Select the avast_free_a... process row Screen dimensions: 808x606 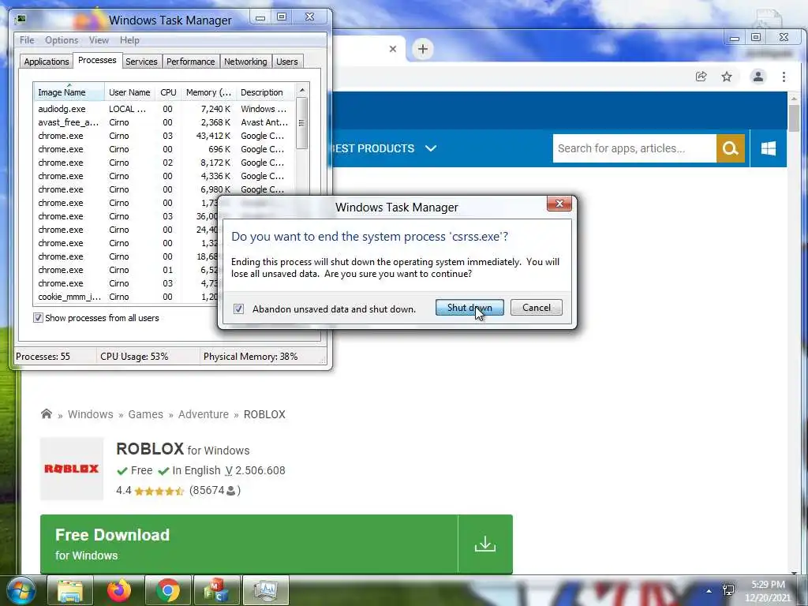click(x=164, y=122)
